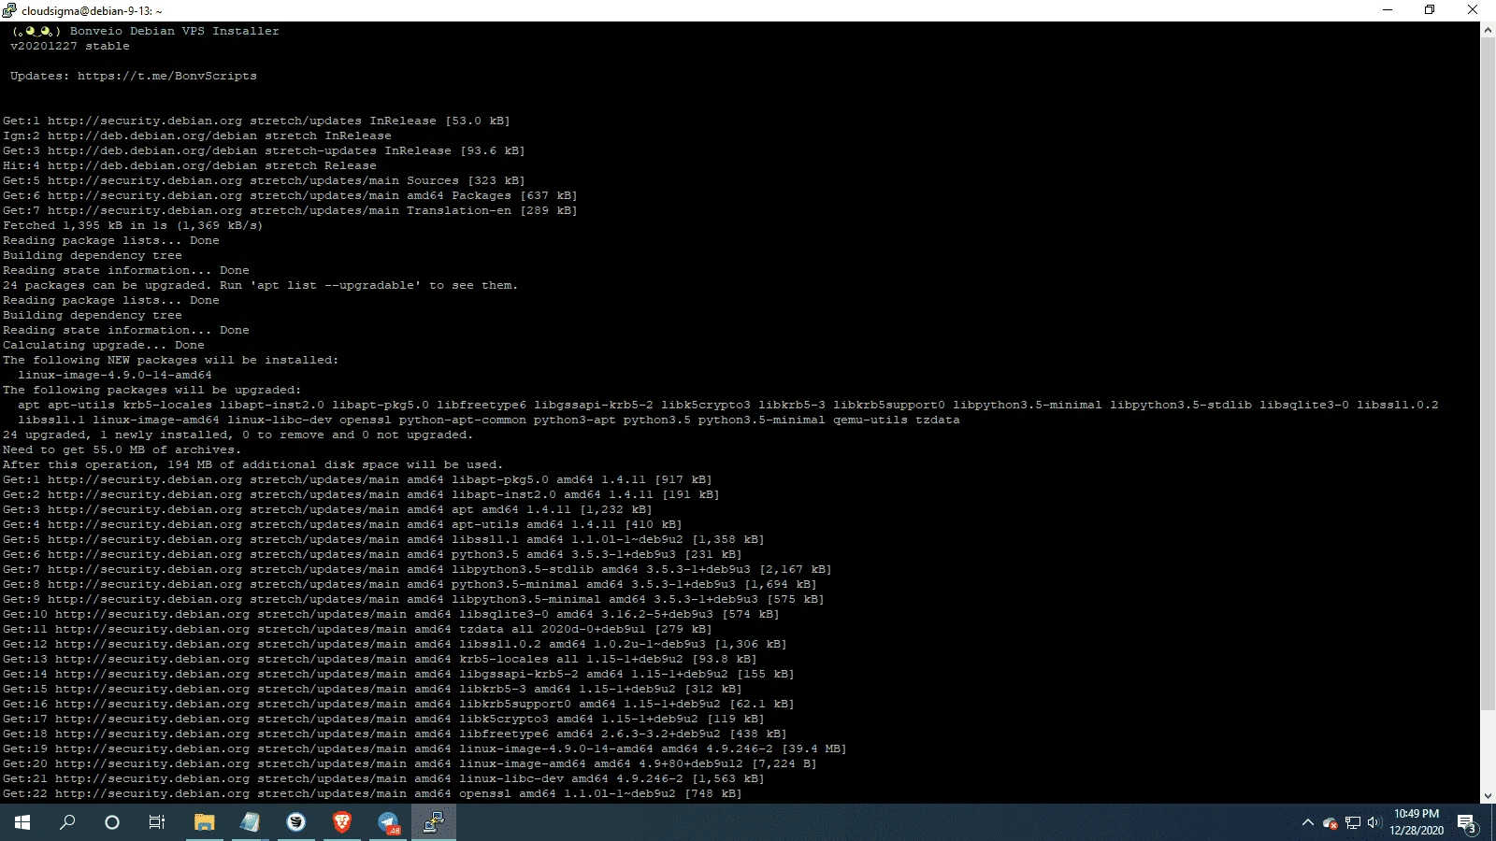Screen dimensions: 1496x841
Task: Click the 'python3.5 amd64' [231 kB] line
Action: pos(372,554)
